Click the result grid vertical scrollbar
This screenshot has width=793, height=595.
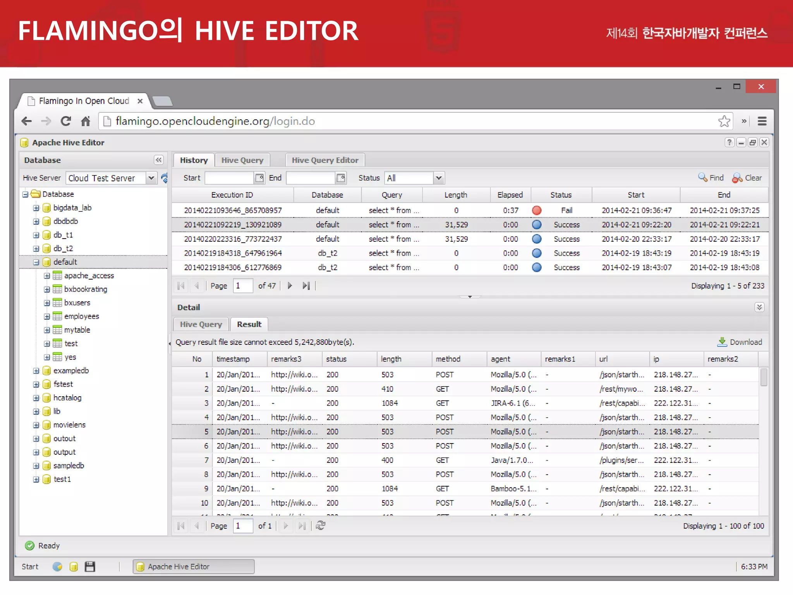click(x=764, y=378)
